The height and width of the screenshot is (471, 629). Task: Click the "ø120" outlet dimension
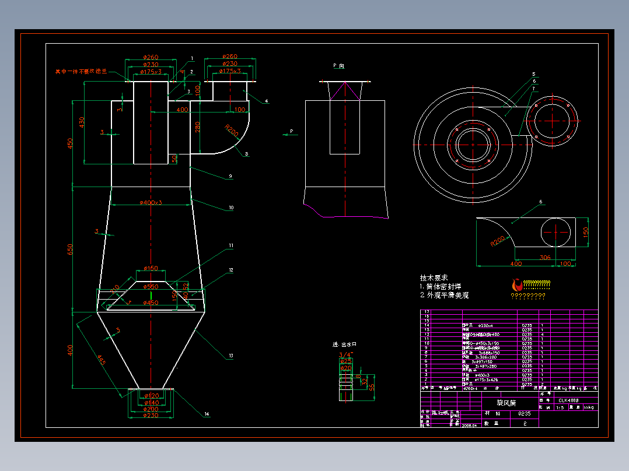click(151, 396)
